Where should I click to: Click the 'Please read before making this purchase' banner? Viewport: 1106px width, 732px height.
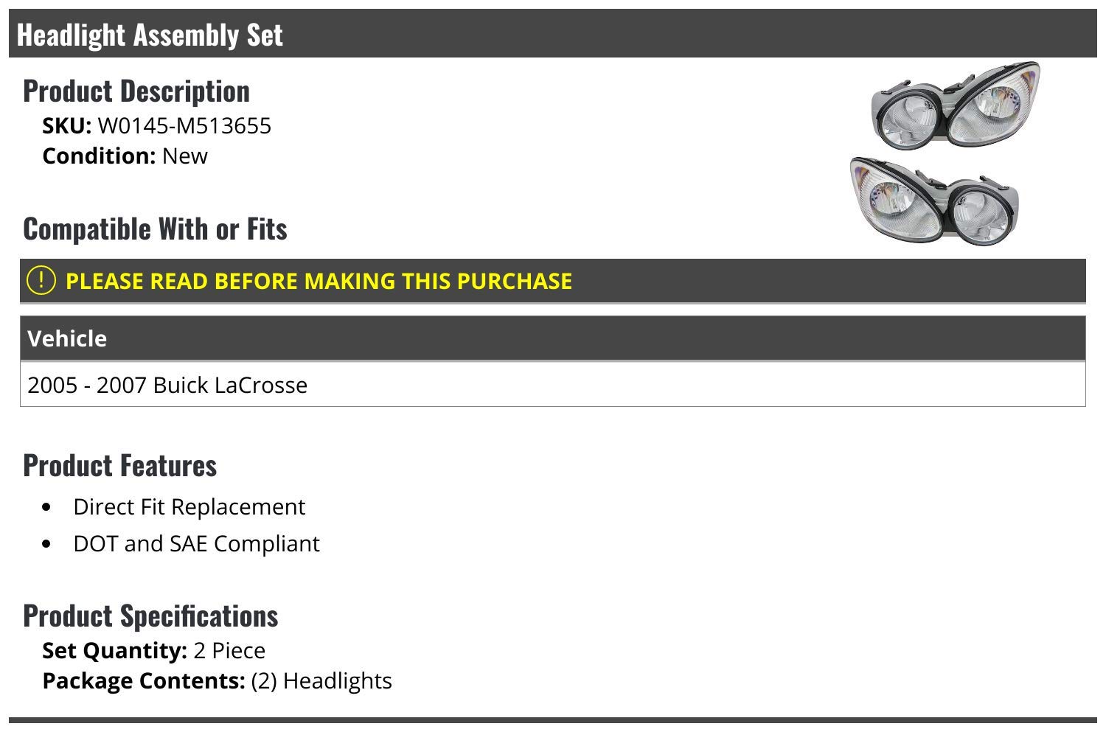click(553, 281)
